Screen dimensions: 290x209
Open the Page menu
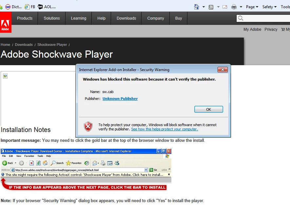[252, 7]
